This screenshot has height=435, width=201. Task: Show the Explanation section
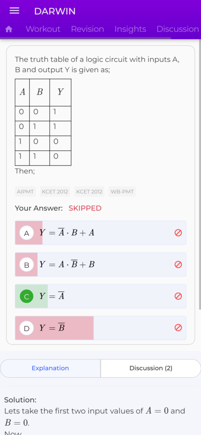(50, 368)
